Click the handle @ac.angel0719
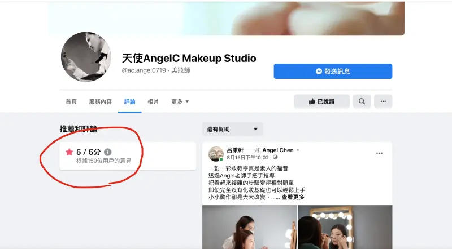Screen dimensions: 452x249 point(144,70)
